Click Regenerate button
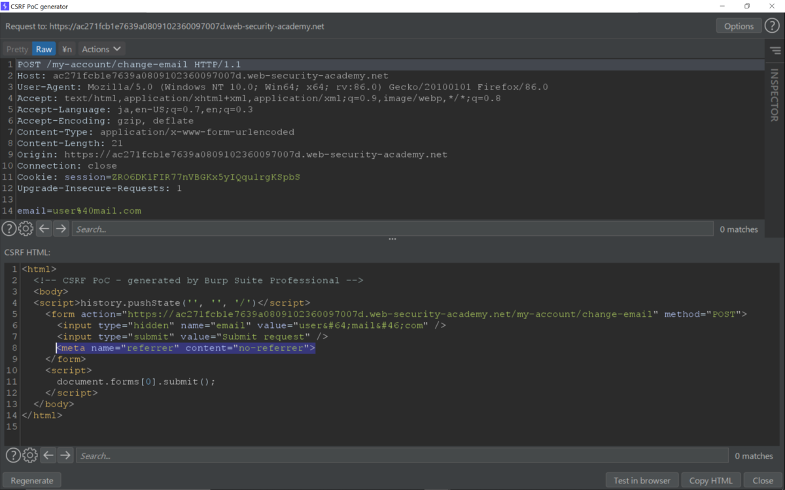The image size is (785, 490). pos(32,480)
